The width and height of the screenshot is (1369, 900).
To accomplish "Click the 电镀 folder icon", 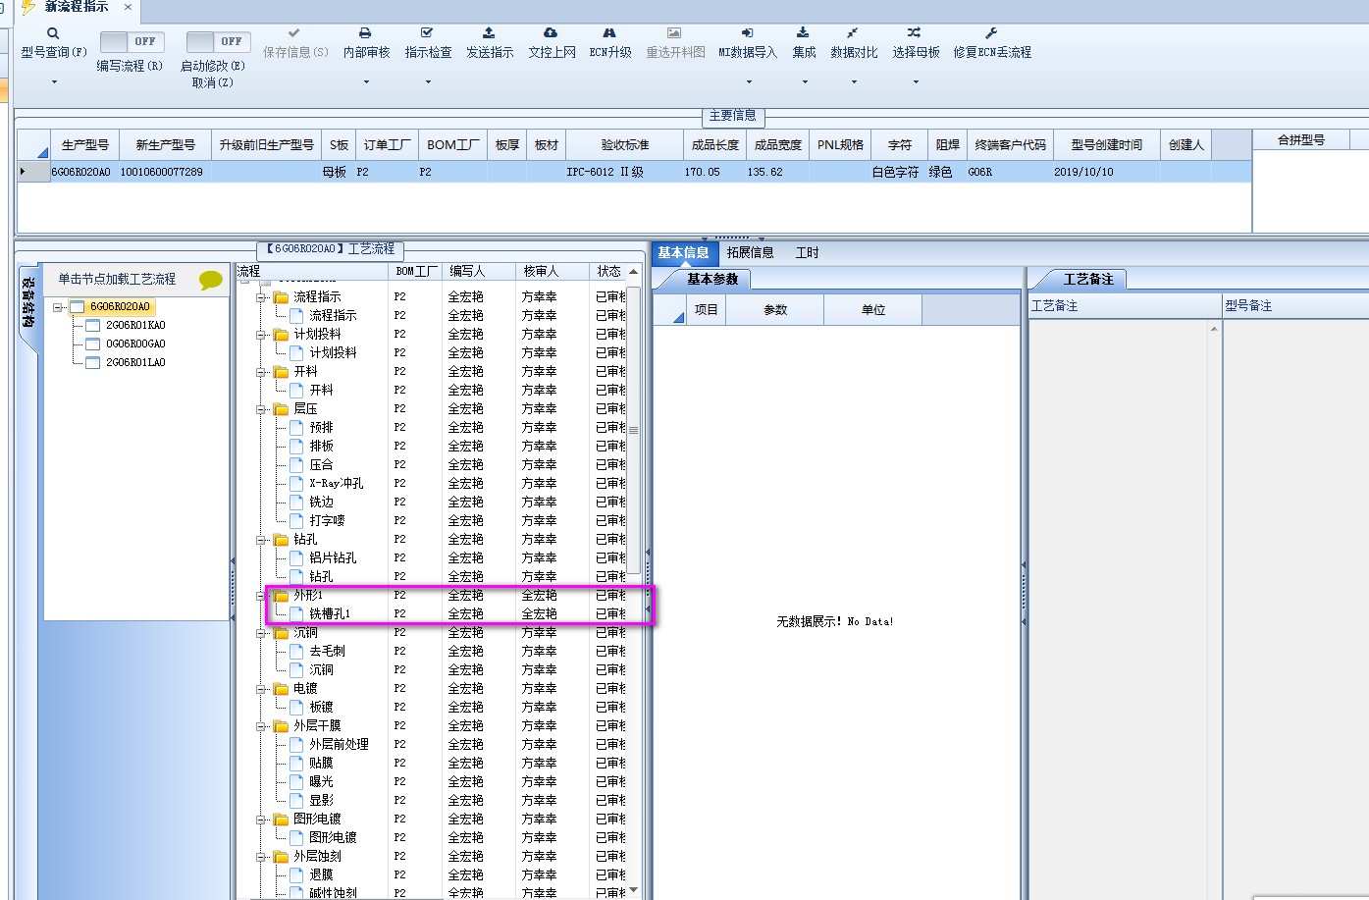I will [282, 688].
